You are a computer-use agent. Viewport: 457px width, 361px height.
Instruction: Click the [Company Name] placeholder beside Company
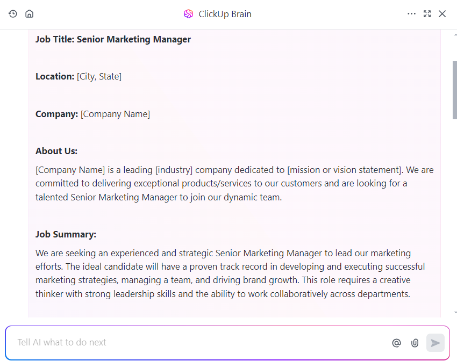point(115,114)
